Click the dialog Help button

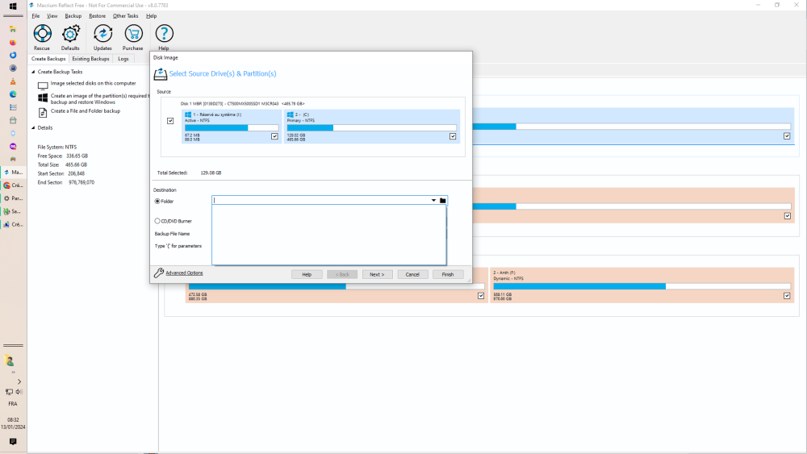pos(307,274)
